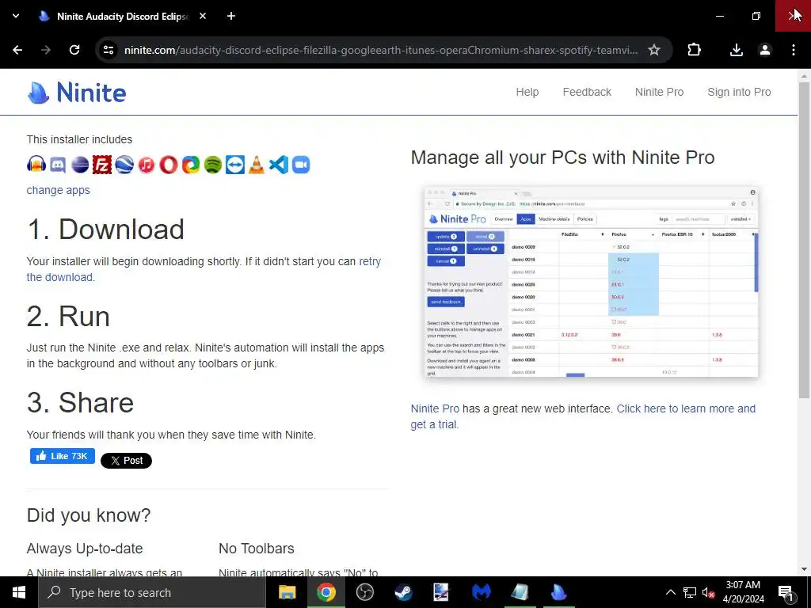Reload the page with the refresh icon
Screen dimensions: 811x608
[74, 50]
